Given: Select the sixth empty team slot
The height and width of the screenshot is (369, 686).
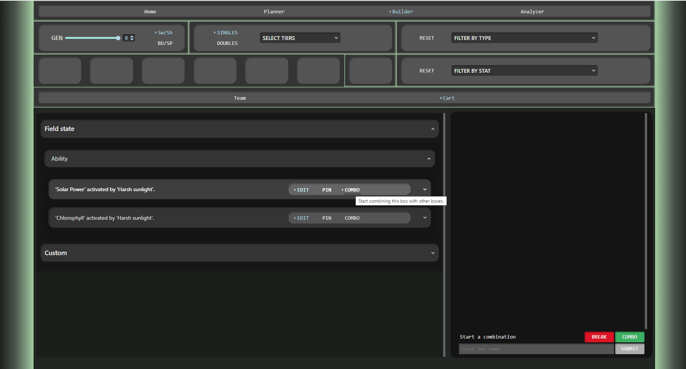Looking at the screenshot, I should 318,71.
